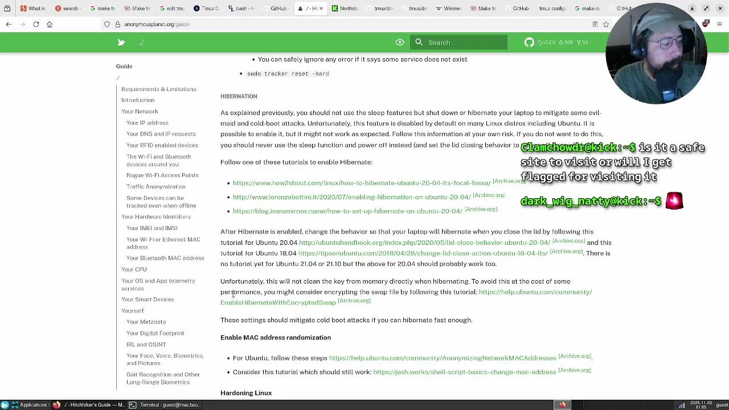
Task: Open the ivansmirnov blog hibernate link
Action: pyautogui.click(x=347, y=211)
